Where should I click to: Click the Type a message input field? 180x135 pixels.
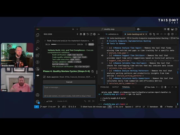(69, 91)
